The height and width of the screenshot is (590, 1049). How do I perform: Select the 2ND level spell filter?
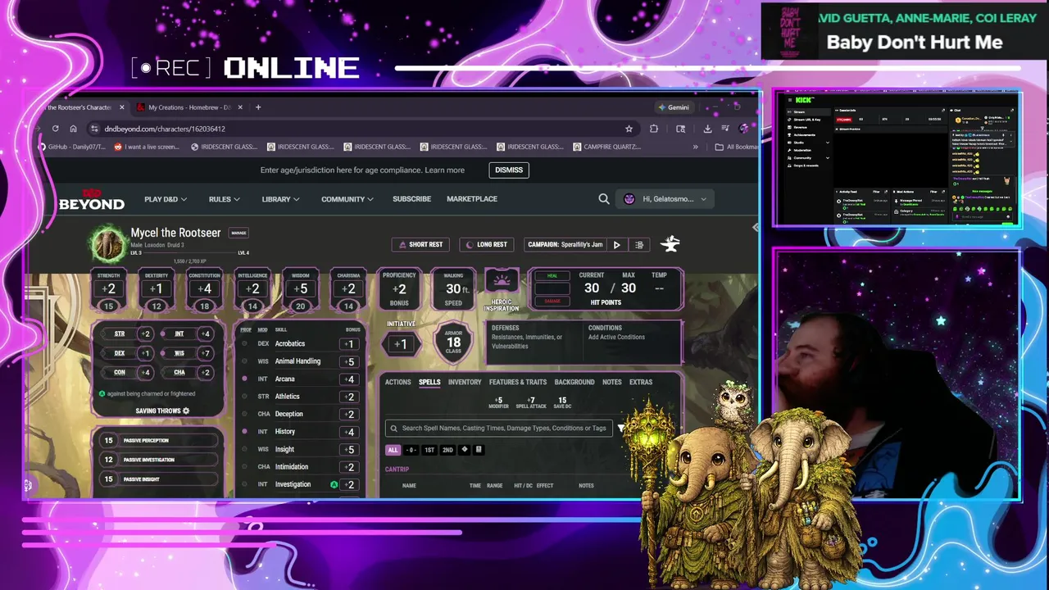pos(447,450)
